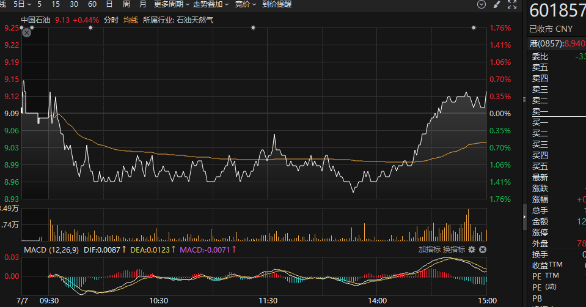
Task: Click the news star marker near 14:50
Action: 474,28
